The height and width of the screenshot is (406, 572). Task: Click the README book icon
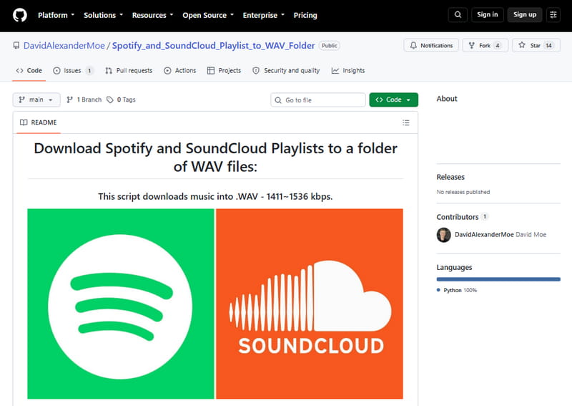point(24,122)
